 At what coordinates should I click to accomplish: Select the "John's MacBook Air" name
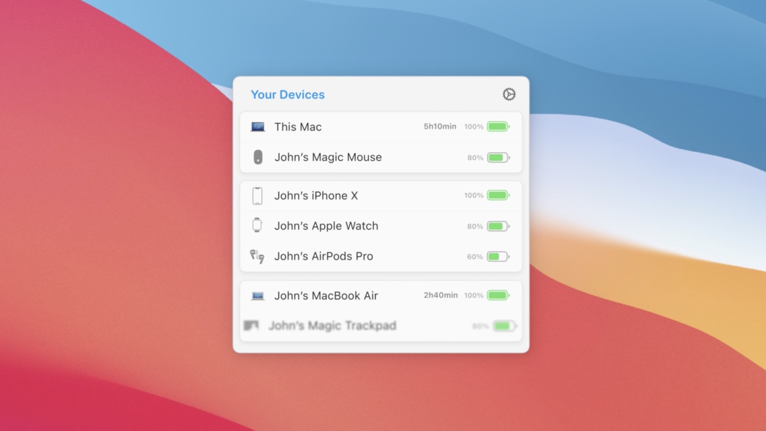point(326,296)
